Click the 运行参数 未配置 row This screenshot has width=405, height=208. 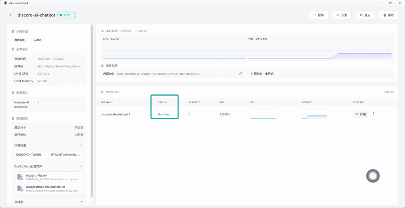(48, 135)
